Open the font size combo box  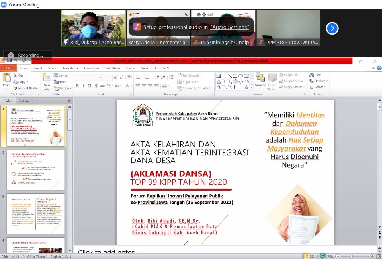(107, 77)
